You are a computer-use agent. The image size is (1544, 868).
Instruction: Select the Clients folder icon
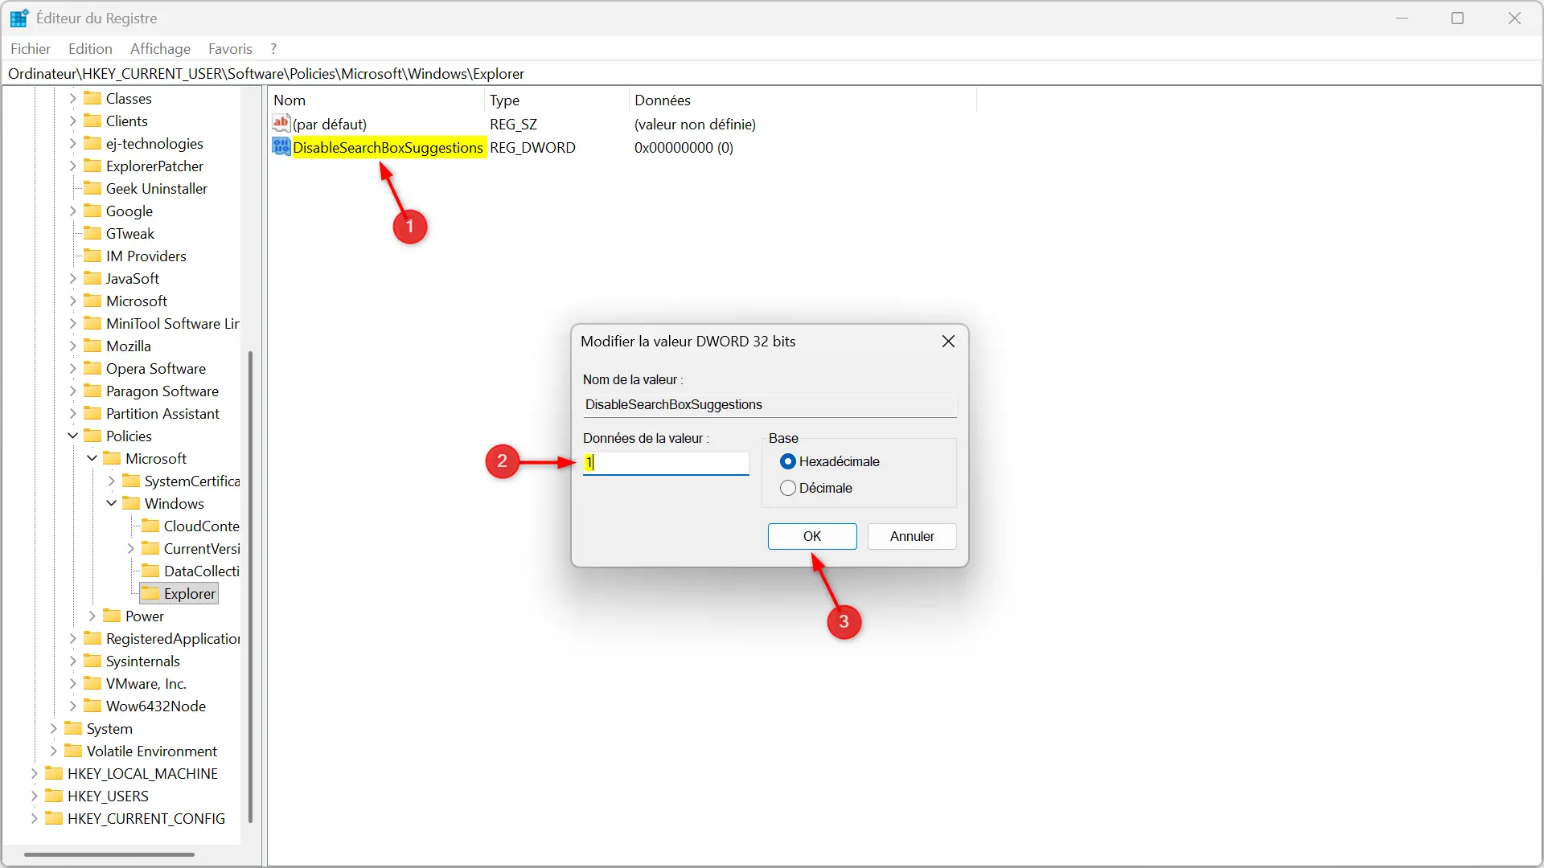coord(92,121)
